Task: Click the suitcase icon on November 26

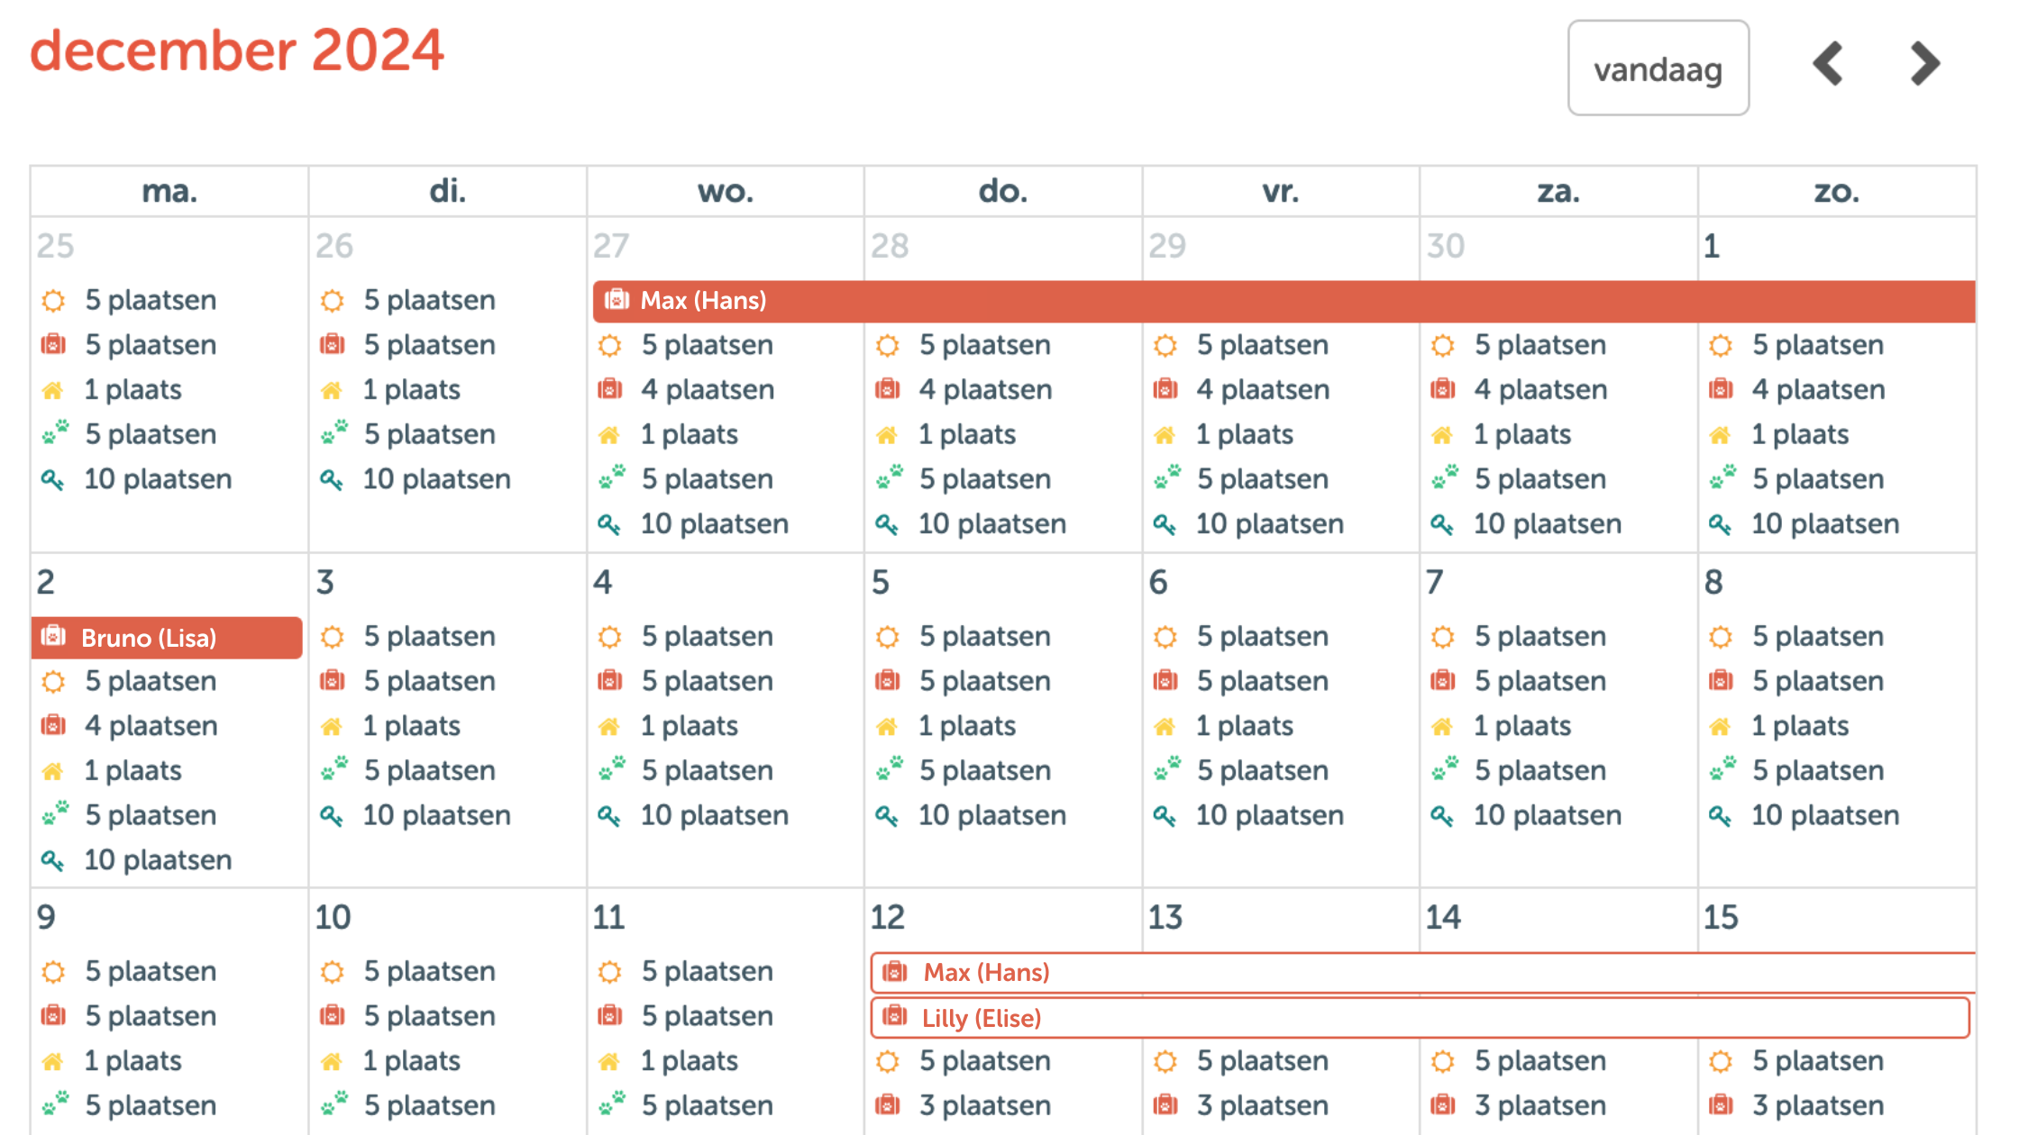Action: click(x=333, y=345)
